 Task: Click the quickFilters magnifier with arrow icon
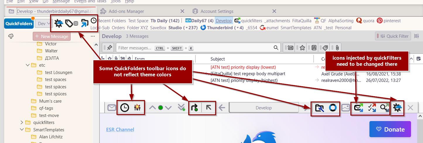click(384, 108)
